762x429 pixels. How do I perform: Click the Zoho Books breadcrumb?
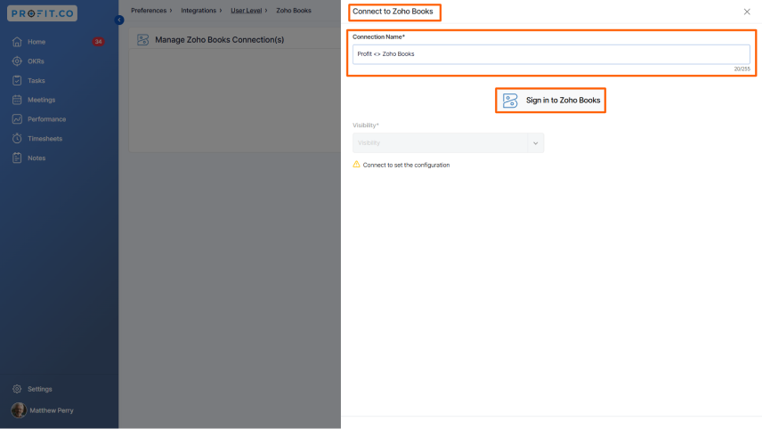[x=294, y=10]
